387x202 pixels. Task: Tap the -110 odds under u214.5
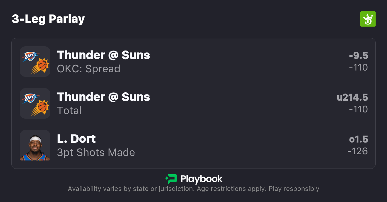(358, 109)
